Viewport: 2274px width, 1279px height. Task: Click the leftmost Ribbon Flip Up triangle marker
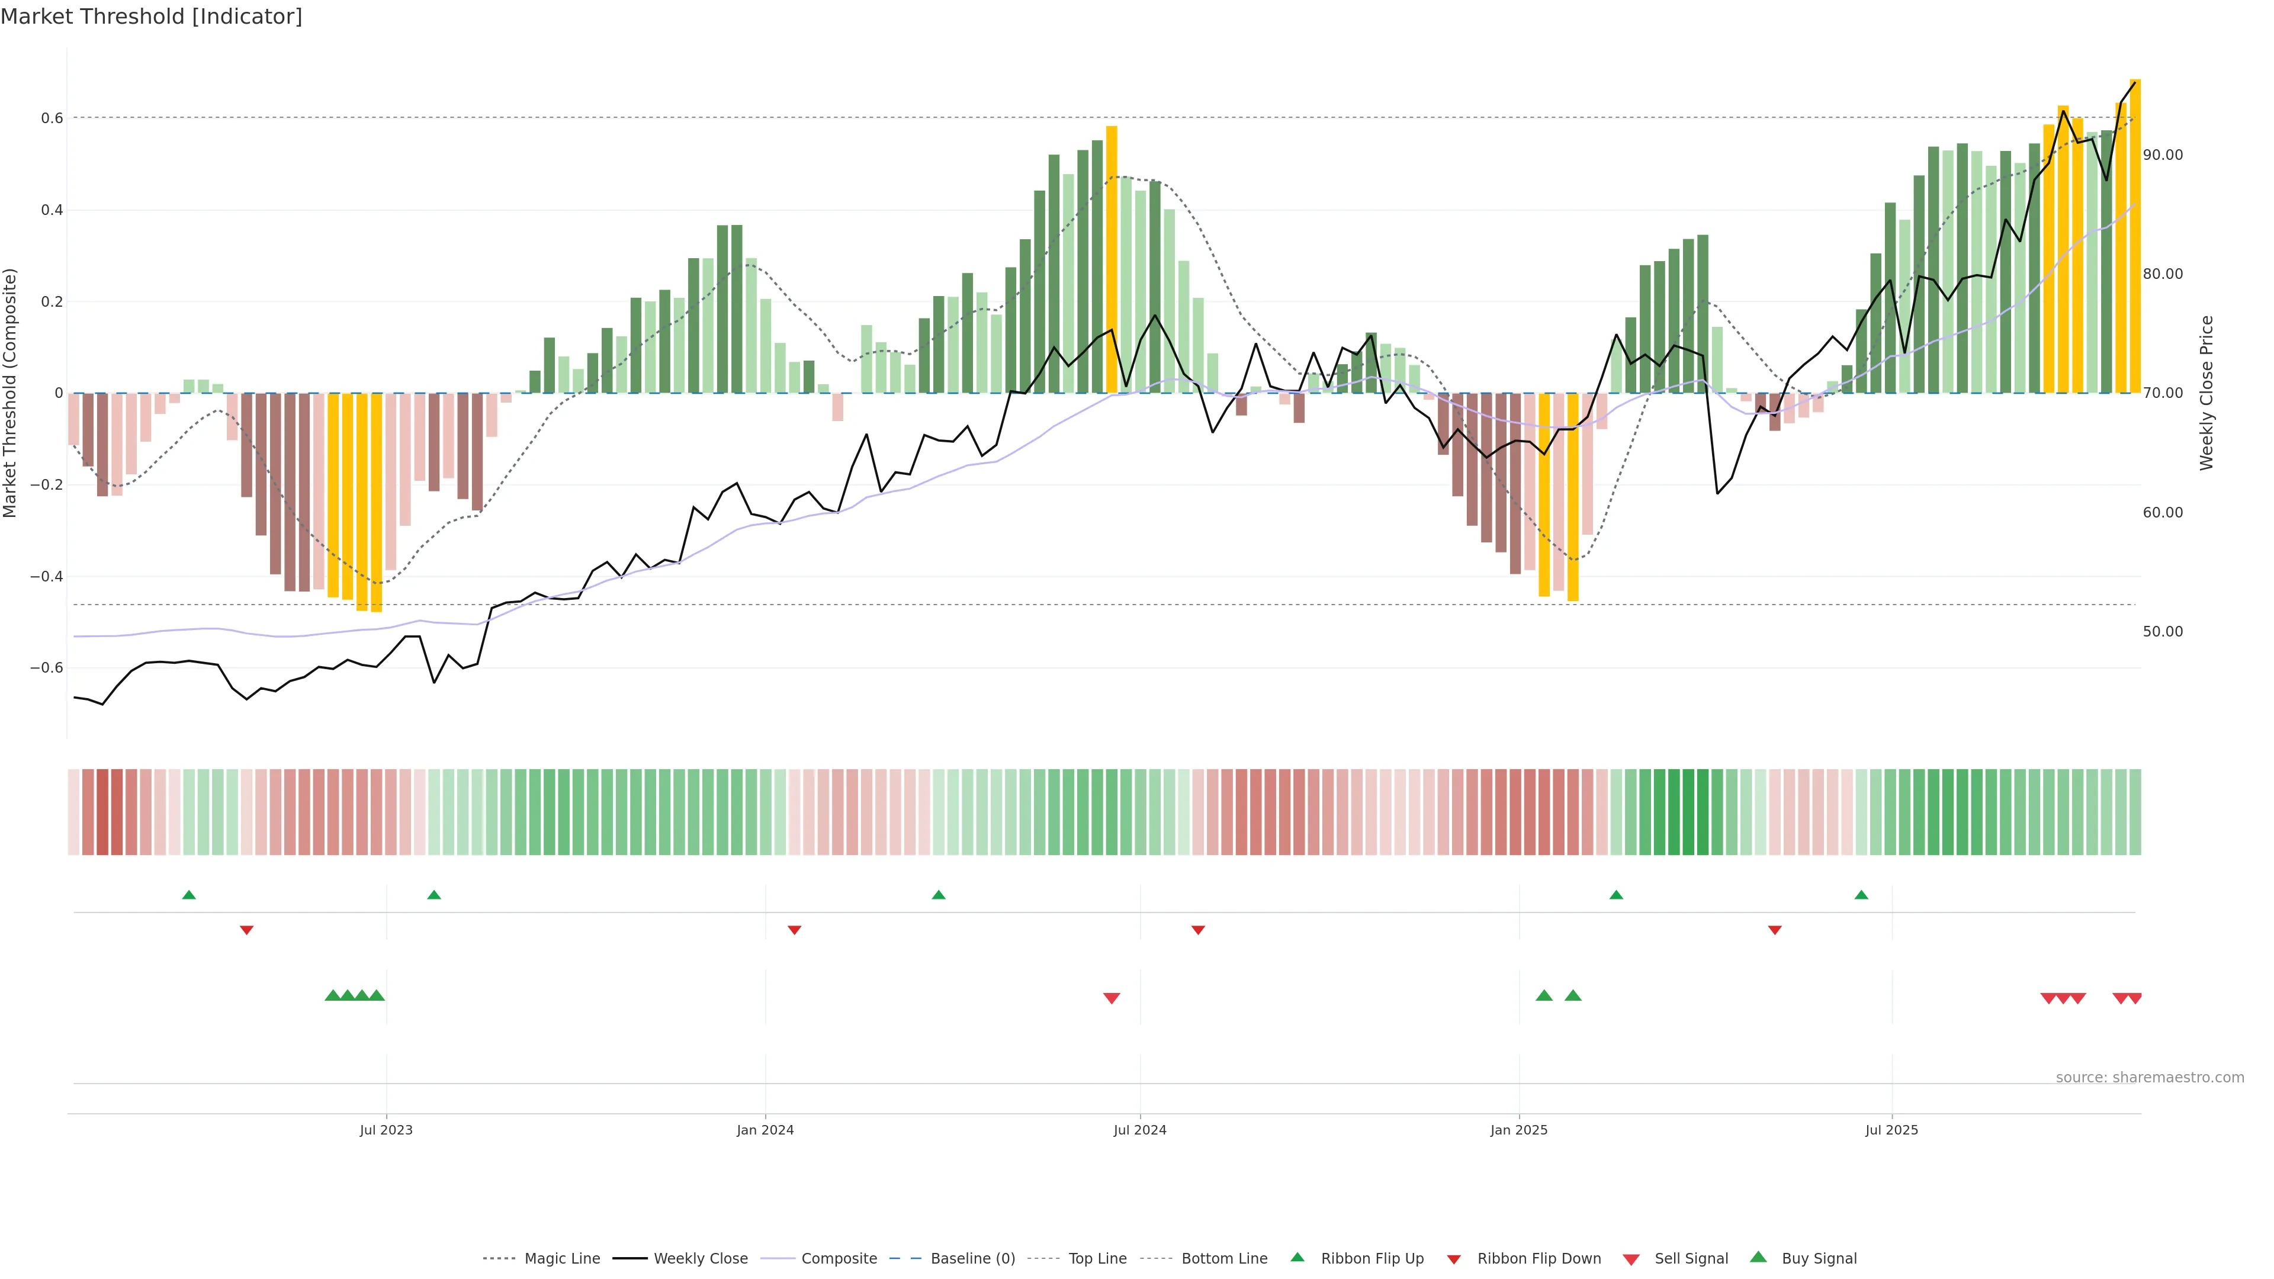click(x=189, y=895)
